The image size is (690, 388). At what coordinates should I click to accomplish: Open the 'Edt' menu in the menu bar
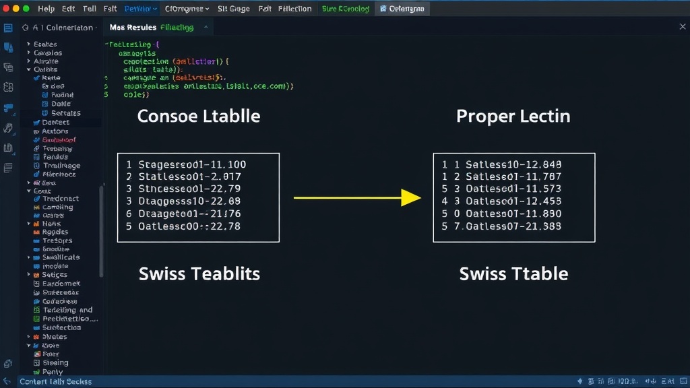click(x=68, y=9)
